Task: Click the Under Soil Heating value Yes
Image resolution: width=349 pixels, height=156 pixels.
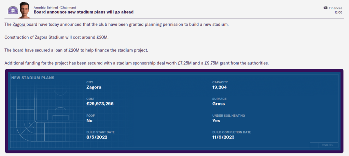Action: 216,120
